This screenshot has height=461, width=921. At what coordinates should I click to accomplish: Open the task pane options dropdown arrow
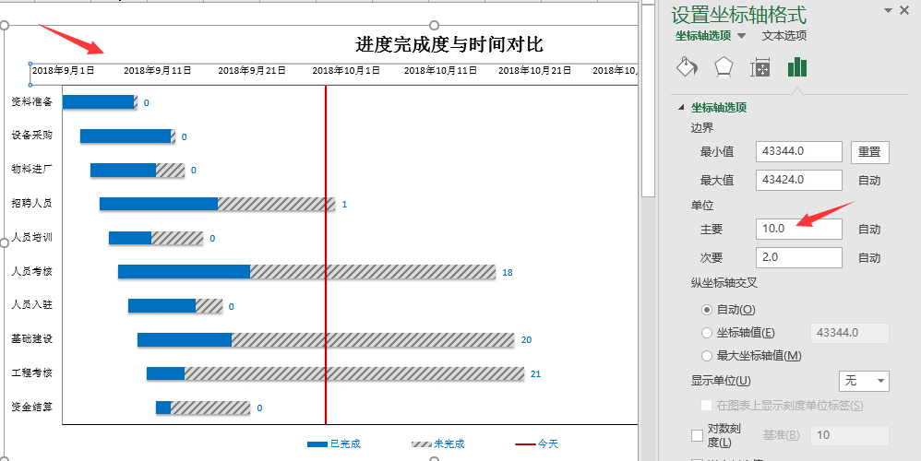[888, 10]
